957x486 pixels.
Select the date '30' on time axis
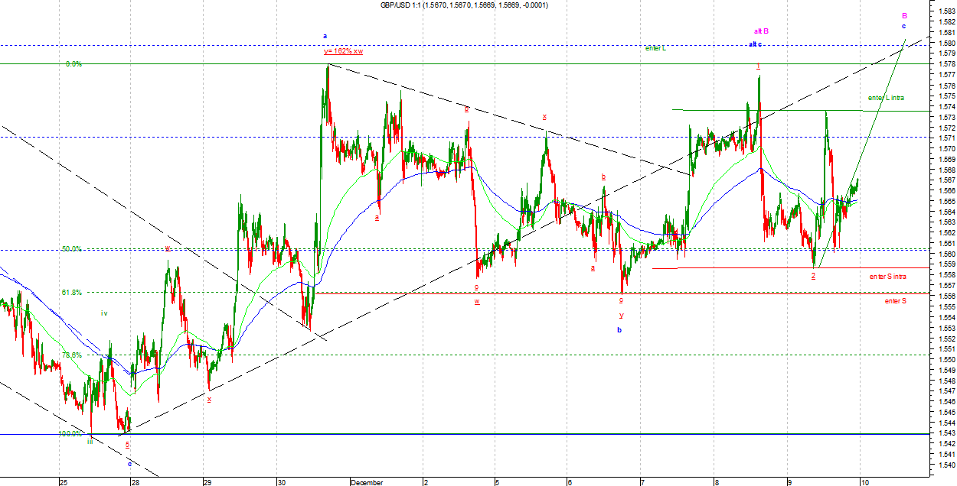coord(279,482)
